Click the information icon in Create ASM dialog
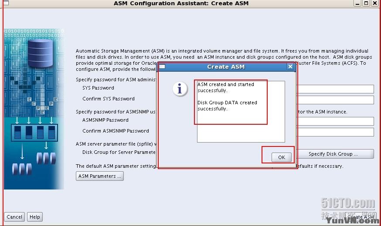 point(180,89)
